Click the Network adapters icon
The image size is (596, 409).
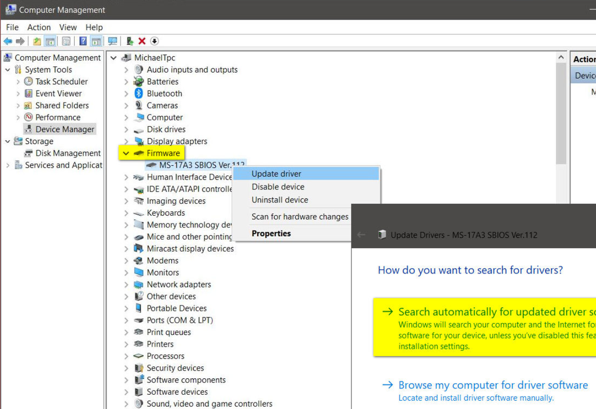(x=139, y=284)
